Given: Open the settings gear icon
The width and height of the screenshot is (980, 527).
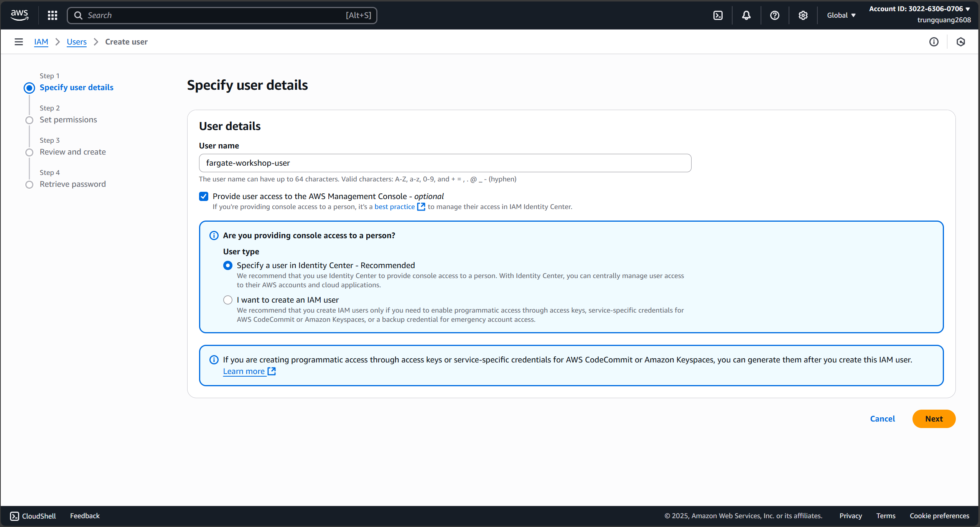Looking at the screenshot, I should point(803,15).
